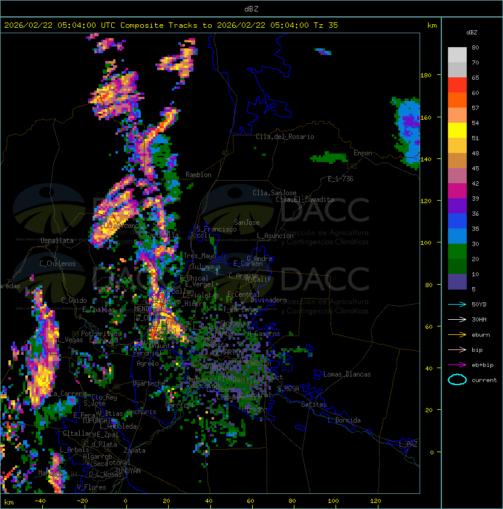This screenshot has height=509, width=503.
Task: Click the 'Zapata' map label
Action: (x=134, y=450)
